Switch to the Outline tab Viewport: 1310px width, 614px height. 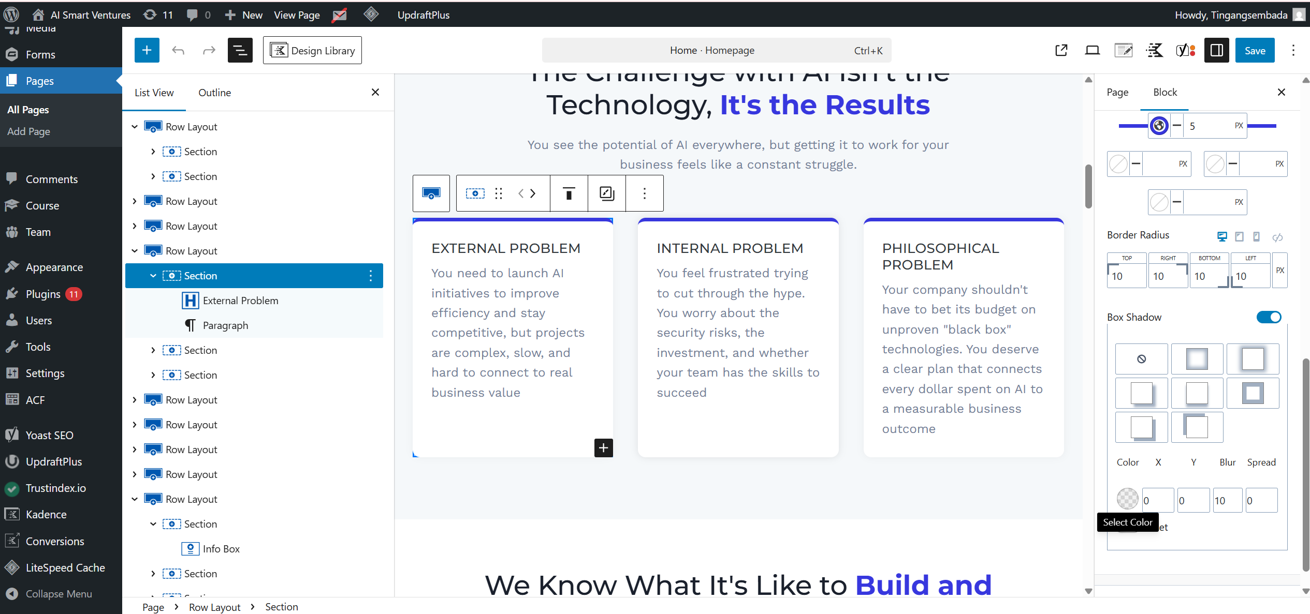tap(214, 93)
